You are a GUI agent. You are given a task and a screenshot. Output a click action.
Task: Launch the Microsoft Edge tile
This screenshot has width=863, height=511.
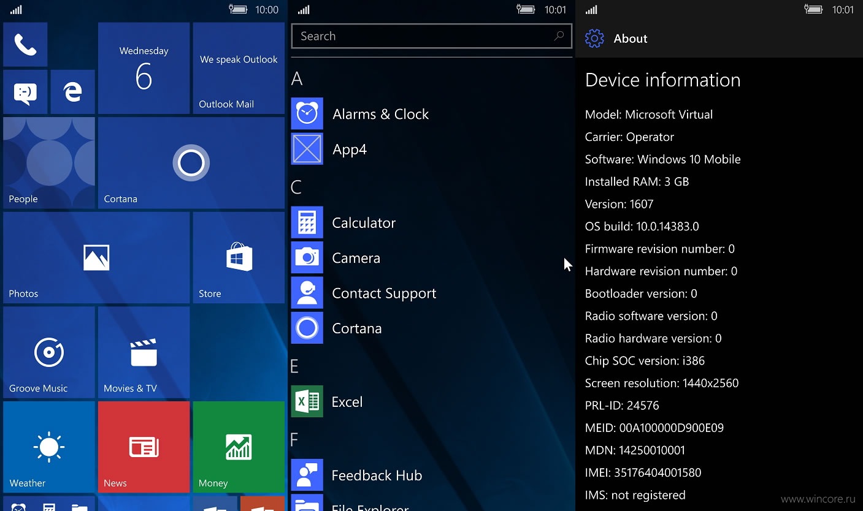tap(73, 92)
